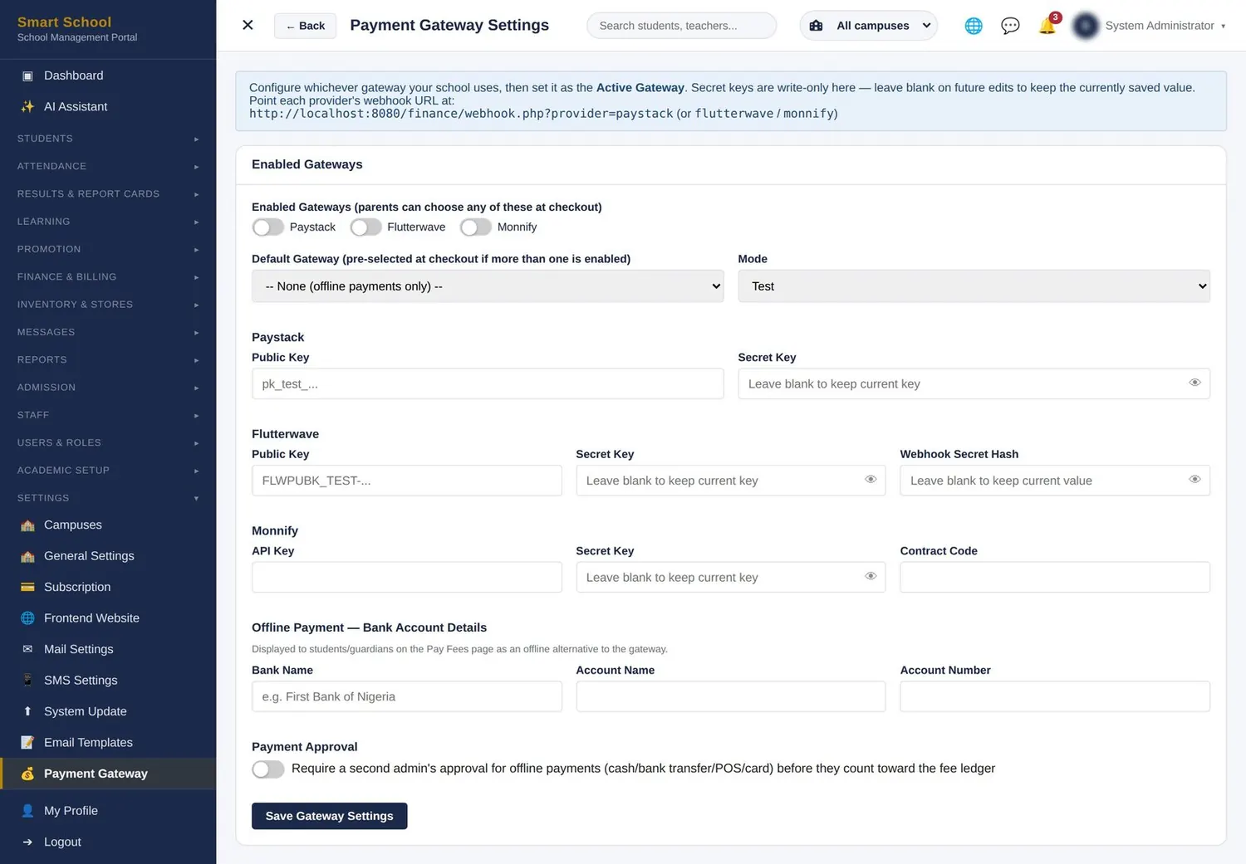Expand the Users & Roles menu
Image resolution: width=1246 pixels, height=864 pixels.
click(108, 443)
